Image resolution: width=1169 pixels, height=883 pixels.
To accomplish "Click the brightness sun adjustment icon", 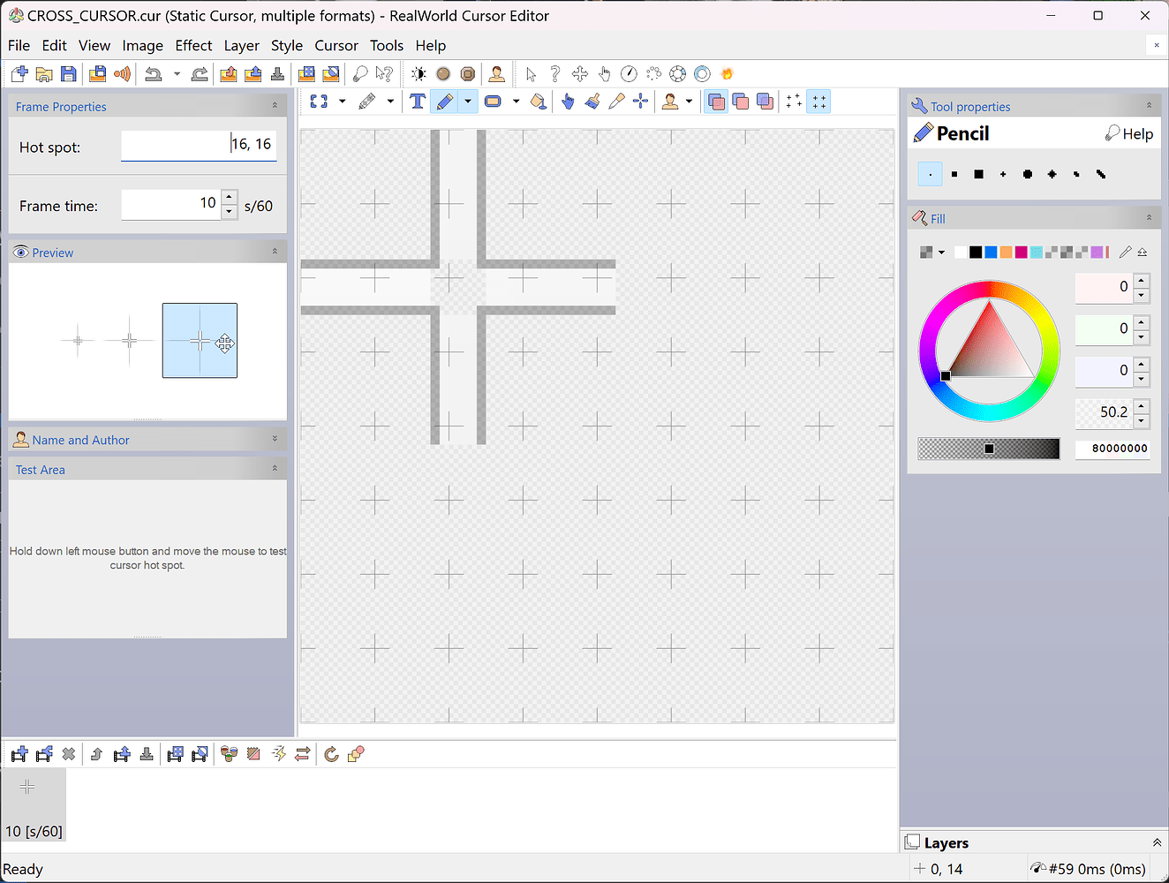I will tap(419, 74).
